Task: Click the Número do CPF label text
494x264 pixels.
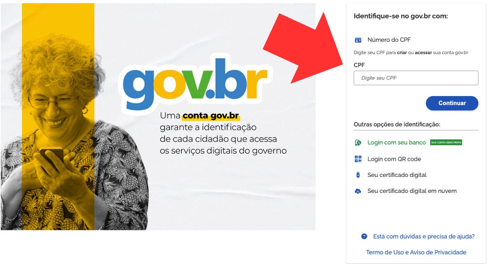Action: click(x=389, y=40)
